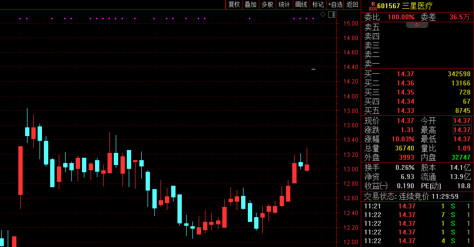Click 买五 bid price 14.33
The image size is (474, 247).
tap(406, 110)
